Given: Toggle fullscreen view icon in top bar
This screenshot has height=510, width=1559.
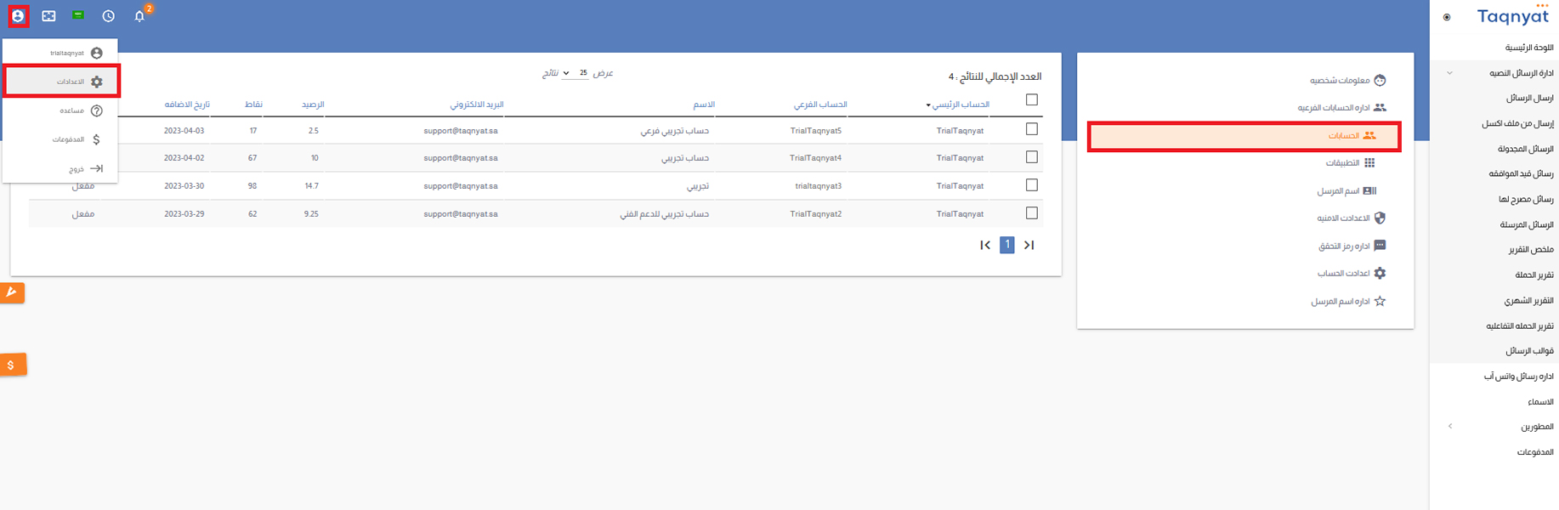Looking at the screenshot, I should pos(48,16).
